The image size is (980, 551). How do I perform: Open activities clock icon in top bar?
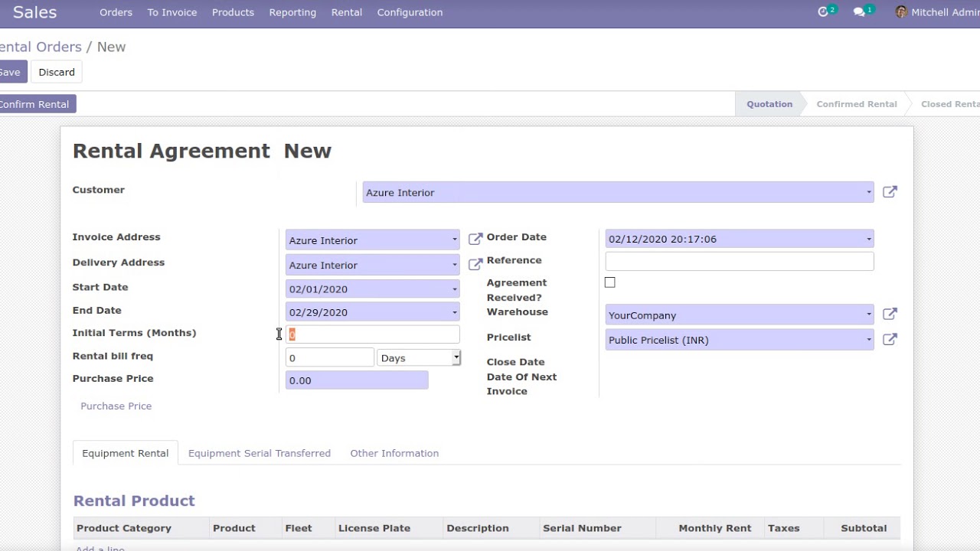tap(824, 12)
